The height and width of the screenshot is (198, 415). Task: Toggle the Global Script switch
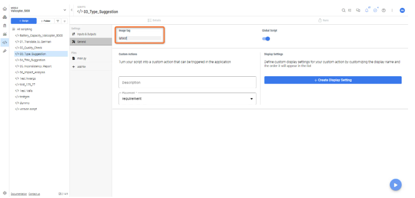point(267,38)
